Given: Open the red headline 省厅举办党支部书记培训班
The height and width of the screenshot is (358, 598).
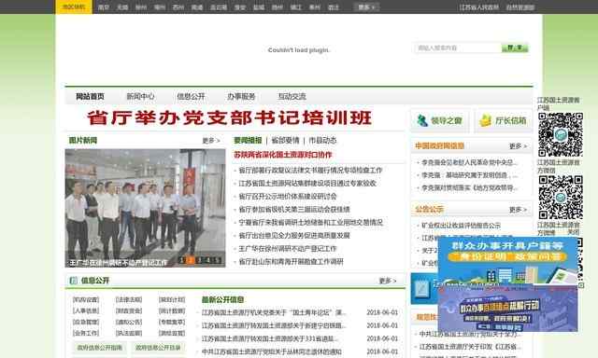Looking at the screenshot, I should click(x=229, y=118).
